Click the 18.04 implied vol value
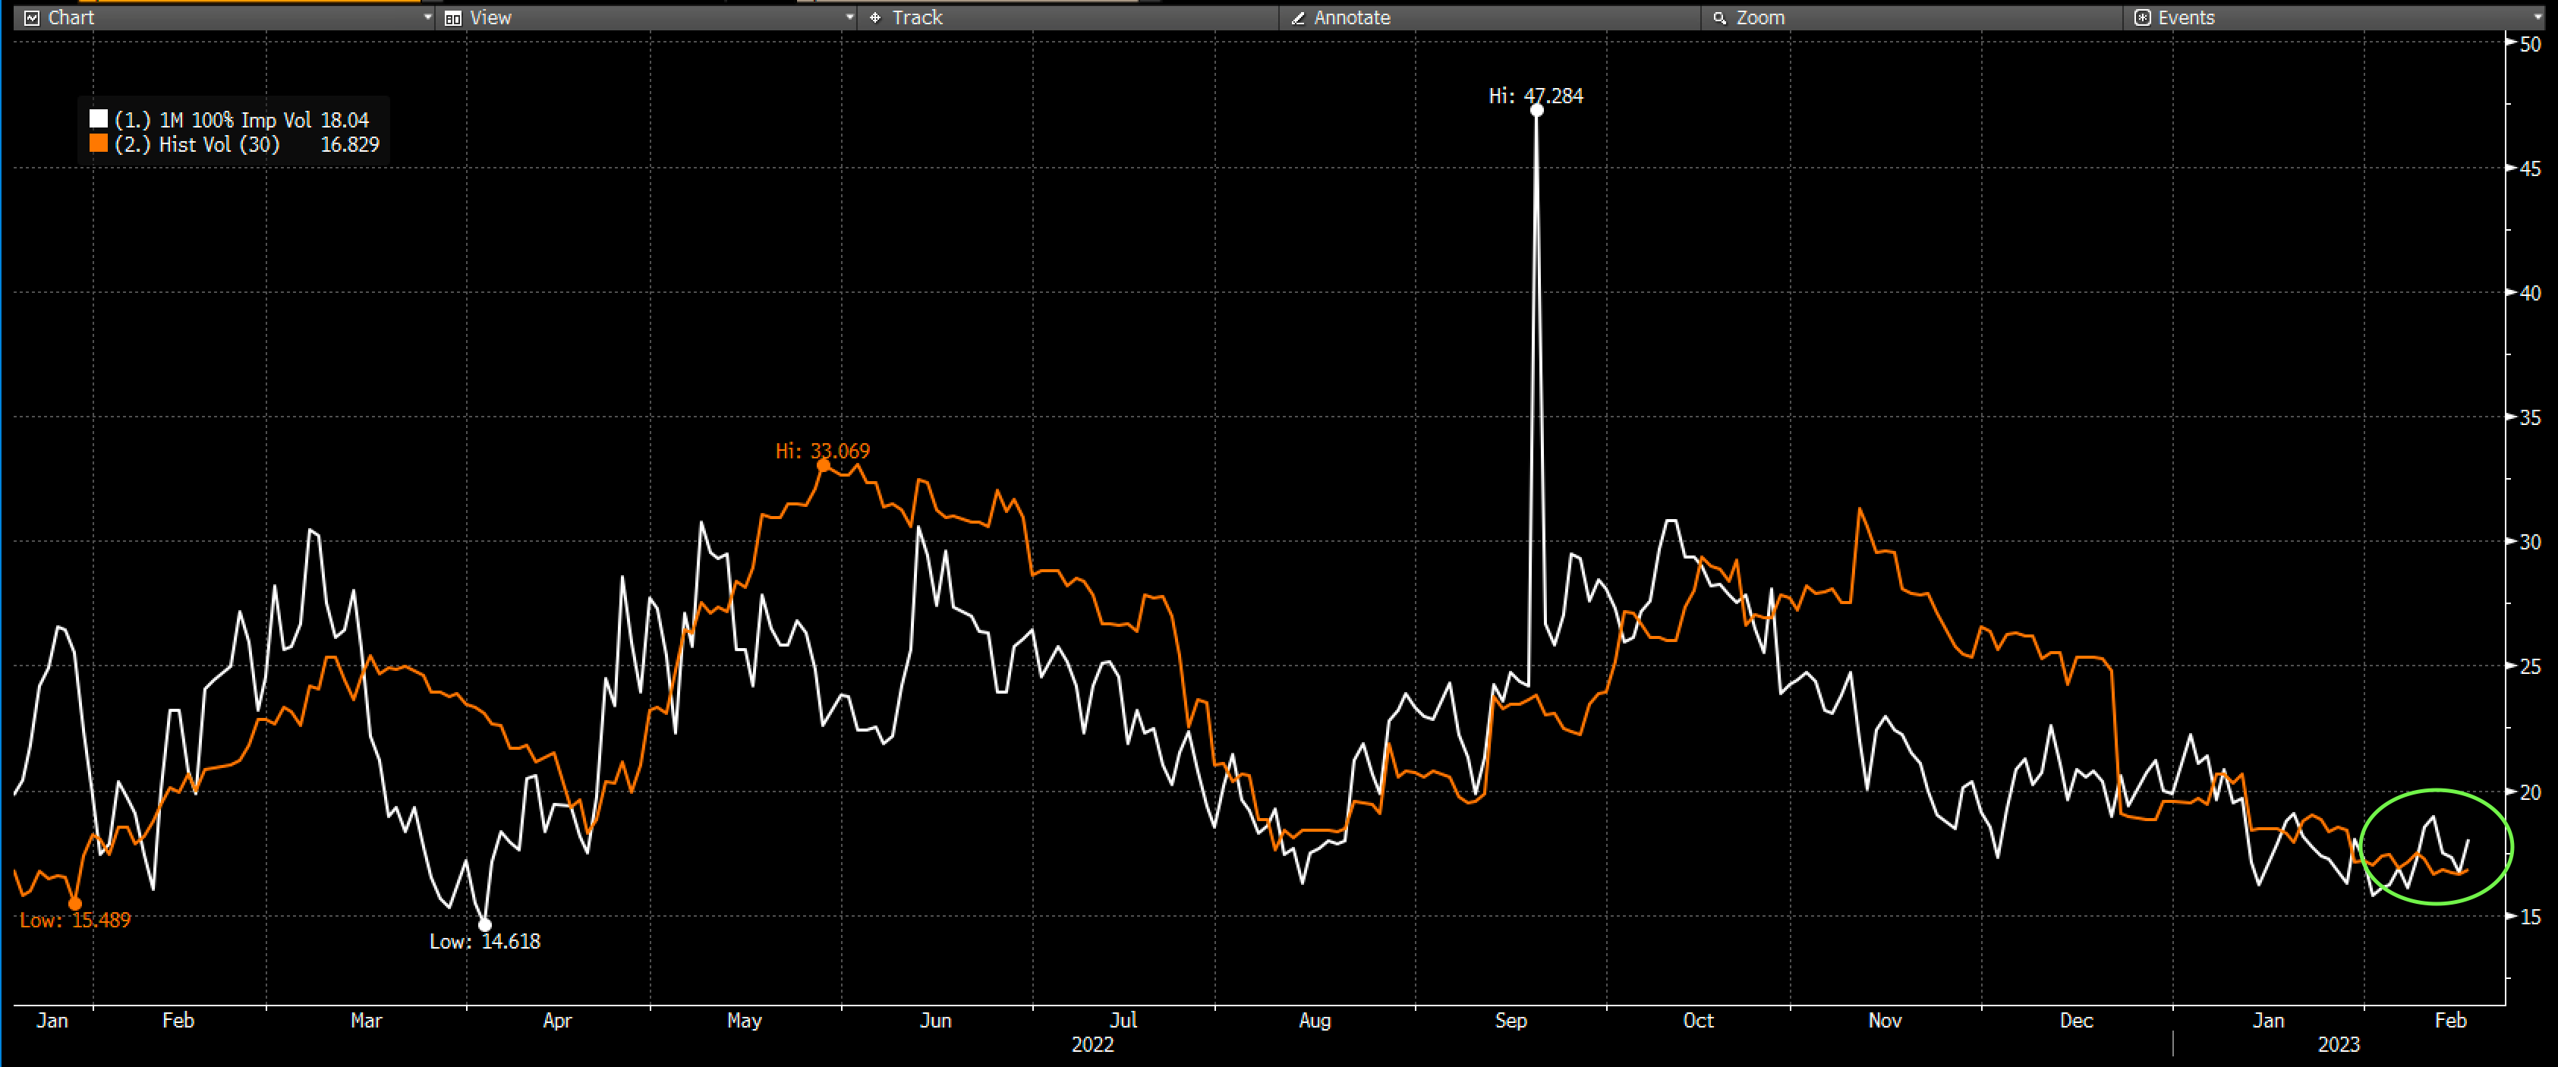 pyautogui.click(x=345, y=120)
